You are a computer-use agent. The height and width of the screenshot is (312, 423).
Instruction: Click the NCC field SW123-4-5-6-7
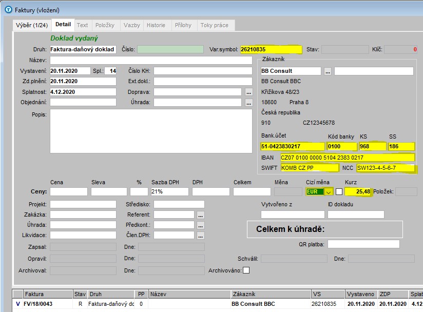tap(386, 168)
